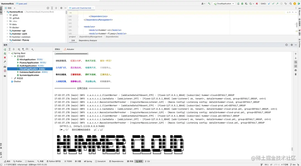301x166 pixels.
Task: Select K8sApplication service
Action: (27, 60)
